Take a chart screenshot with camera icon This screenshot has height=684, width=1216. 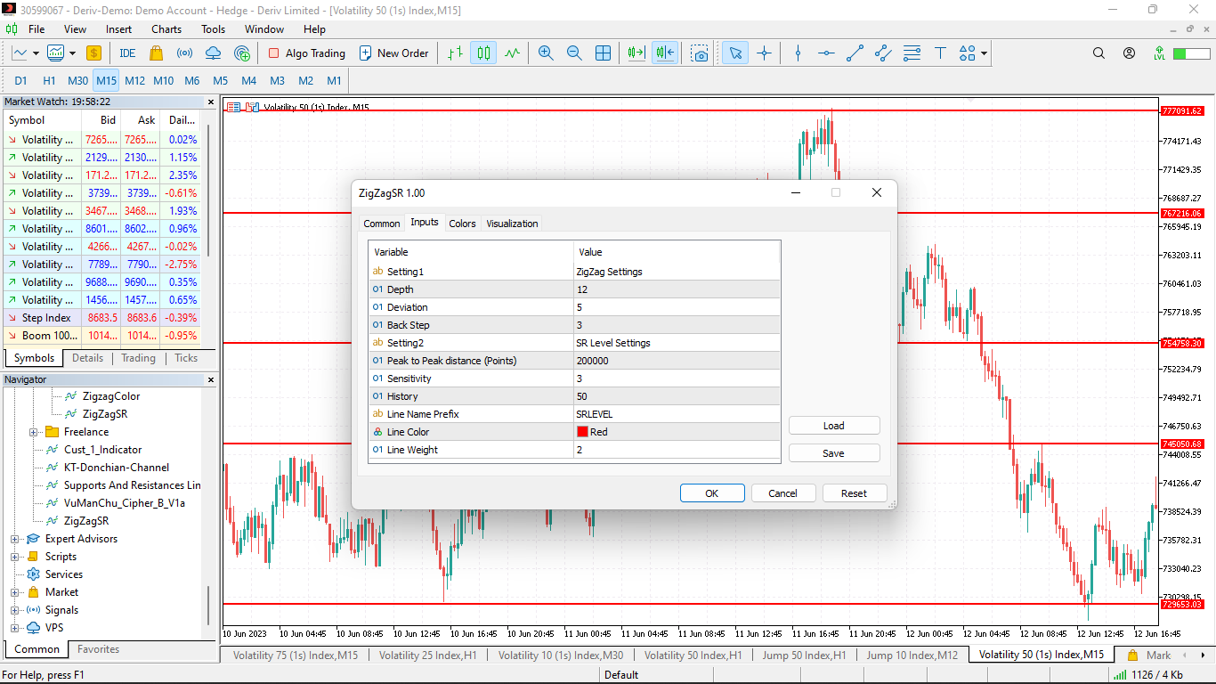[x=701, y=53]
